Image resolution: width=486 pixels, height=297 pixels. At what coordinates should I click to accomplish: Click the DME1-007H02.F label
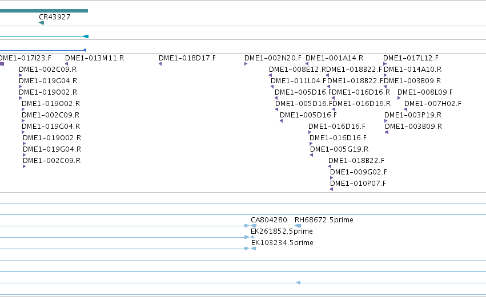[433, 104]
